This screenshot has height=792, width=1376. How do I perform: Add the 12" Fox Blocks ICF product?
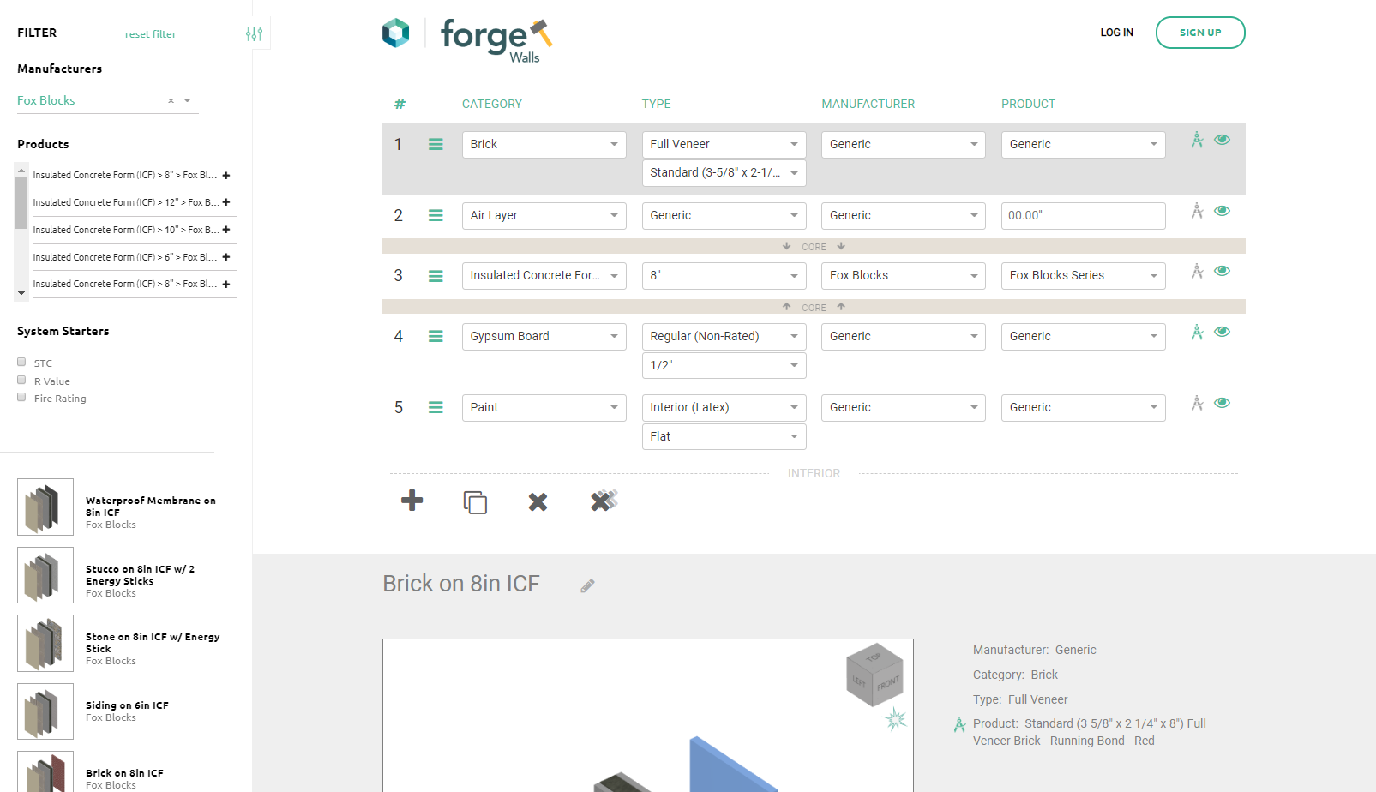coord(226,202)
